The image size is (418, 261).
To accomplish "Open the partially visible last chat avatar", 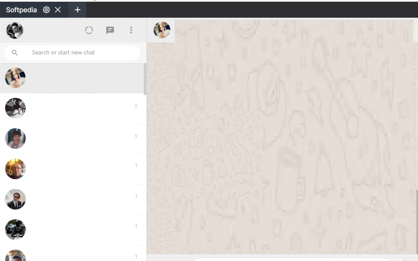I will [15, 256].
